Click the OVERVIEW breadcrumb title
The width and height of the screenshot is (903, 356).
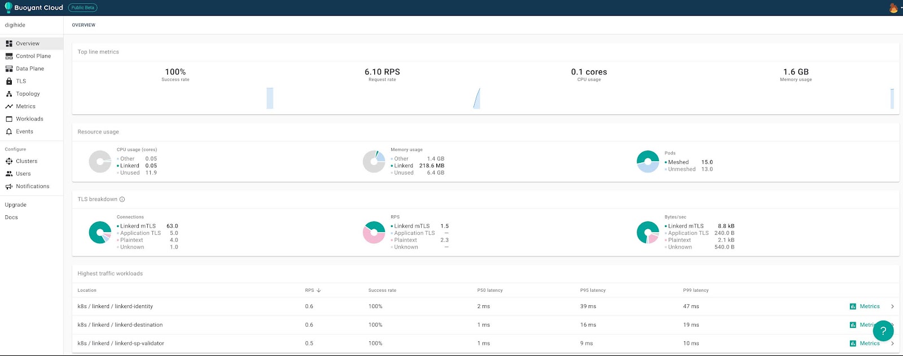click(x=84, y=25)
